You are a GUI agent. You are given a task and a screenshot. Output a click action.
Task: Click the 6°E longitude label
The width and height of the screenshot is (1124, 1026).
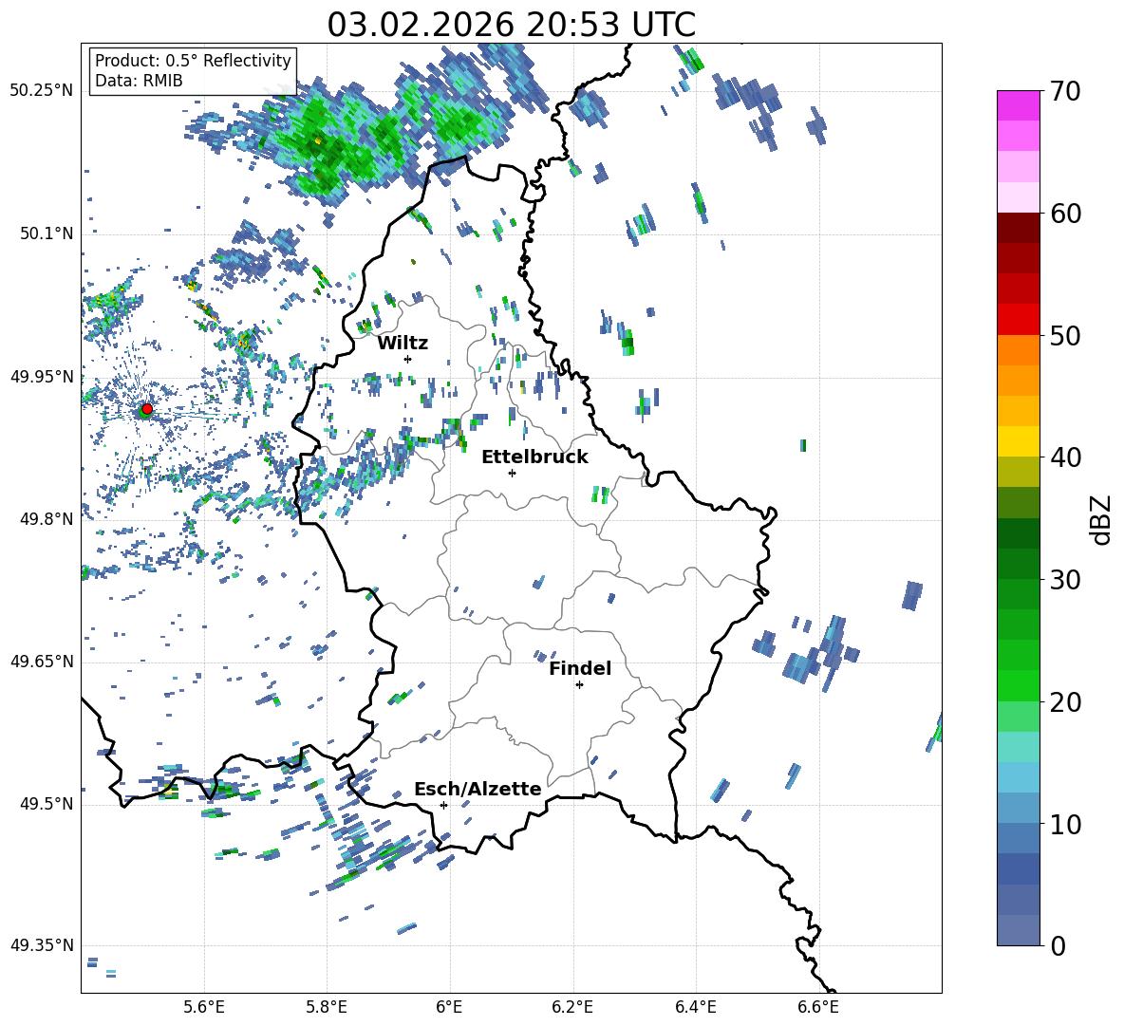pyautogui.click(x=449, y=1007)
